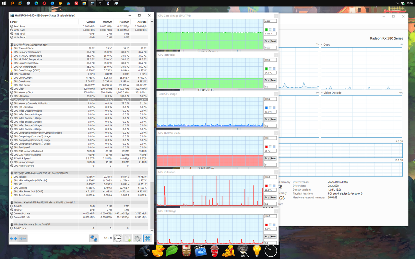The width and height of the screenshot is (415, 259).
Task: Click Fit y in GPU Utilization graph
Action: point(267,197)
